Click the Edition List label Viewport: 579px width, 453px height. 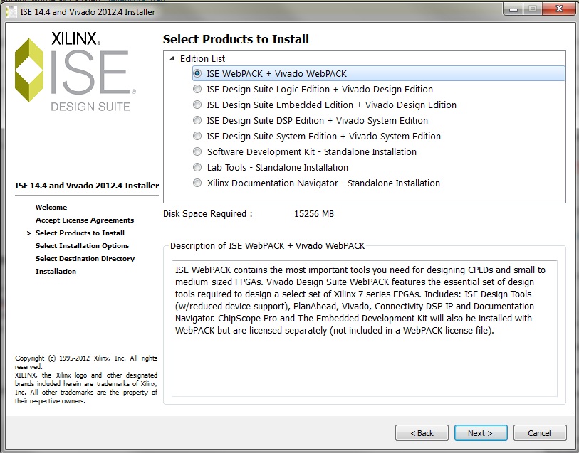(x=202, y=58)
